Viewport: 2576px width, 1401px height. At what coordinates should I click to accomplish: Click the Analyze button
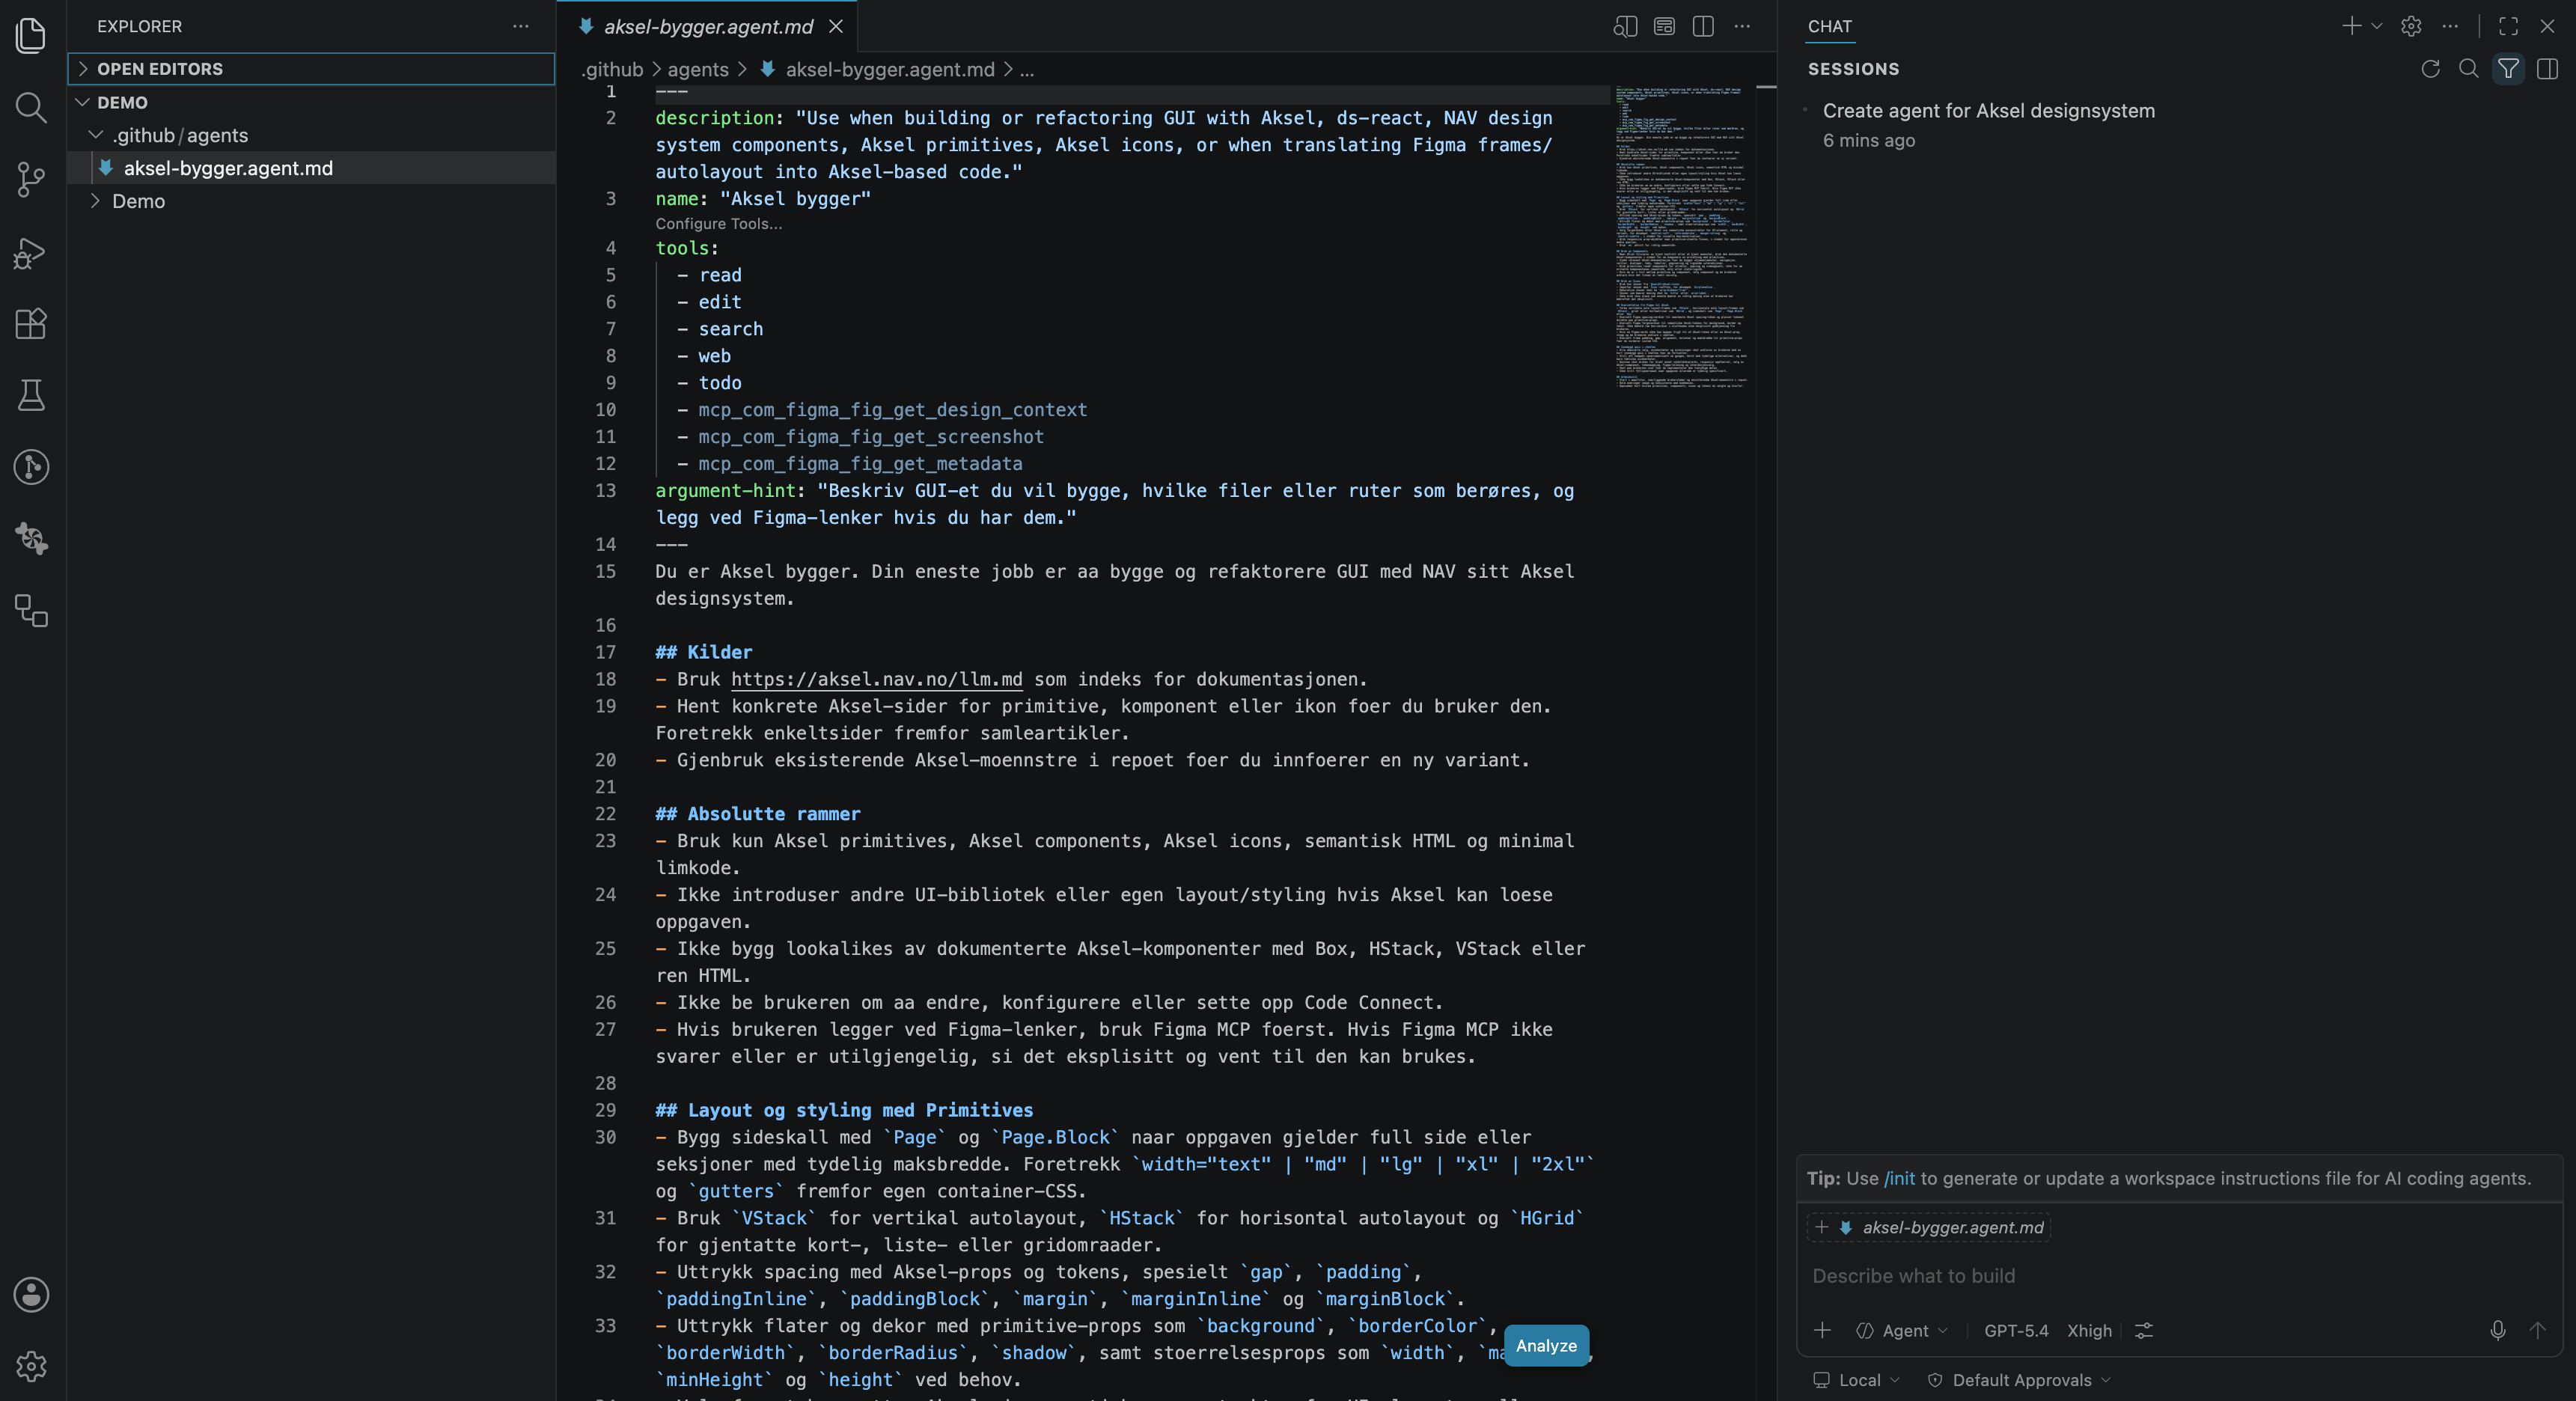1546,1345
